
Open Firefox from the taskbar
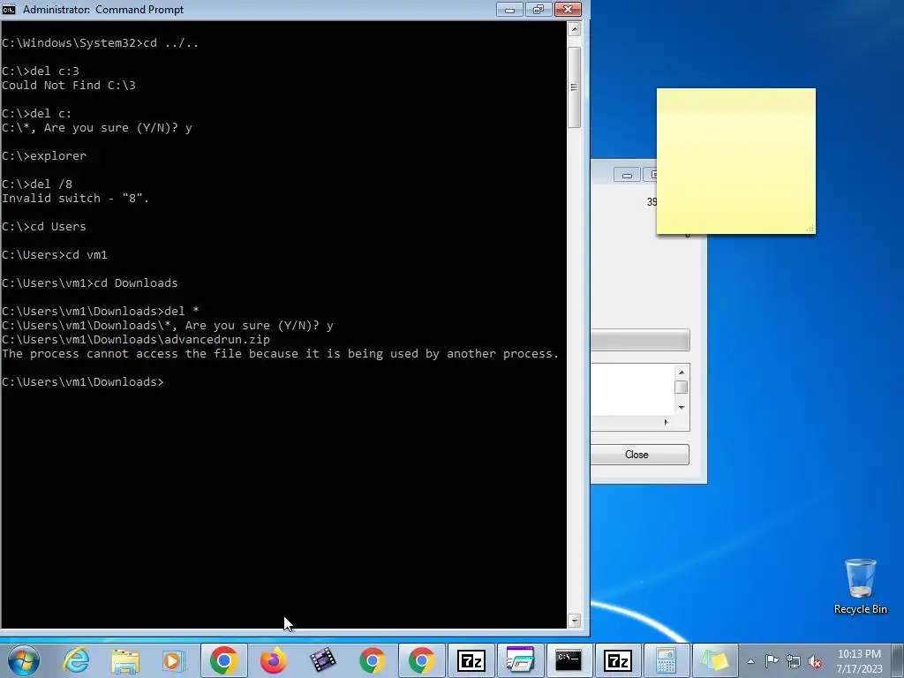pos(274,660)
